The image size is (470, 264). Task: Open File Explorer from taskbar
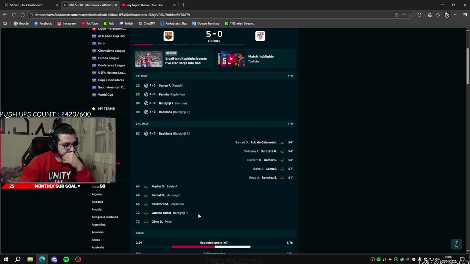click(30, 260)
